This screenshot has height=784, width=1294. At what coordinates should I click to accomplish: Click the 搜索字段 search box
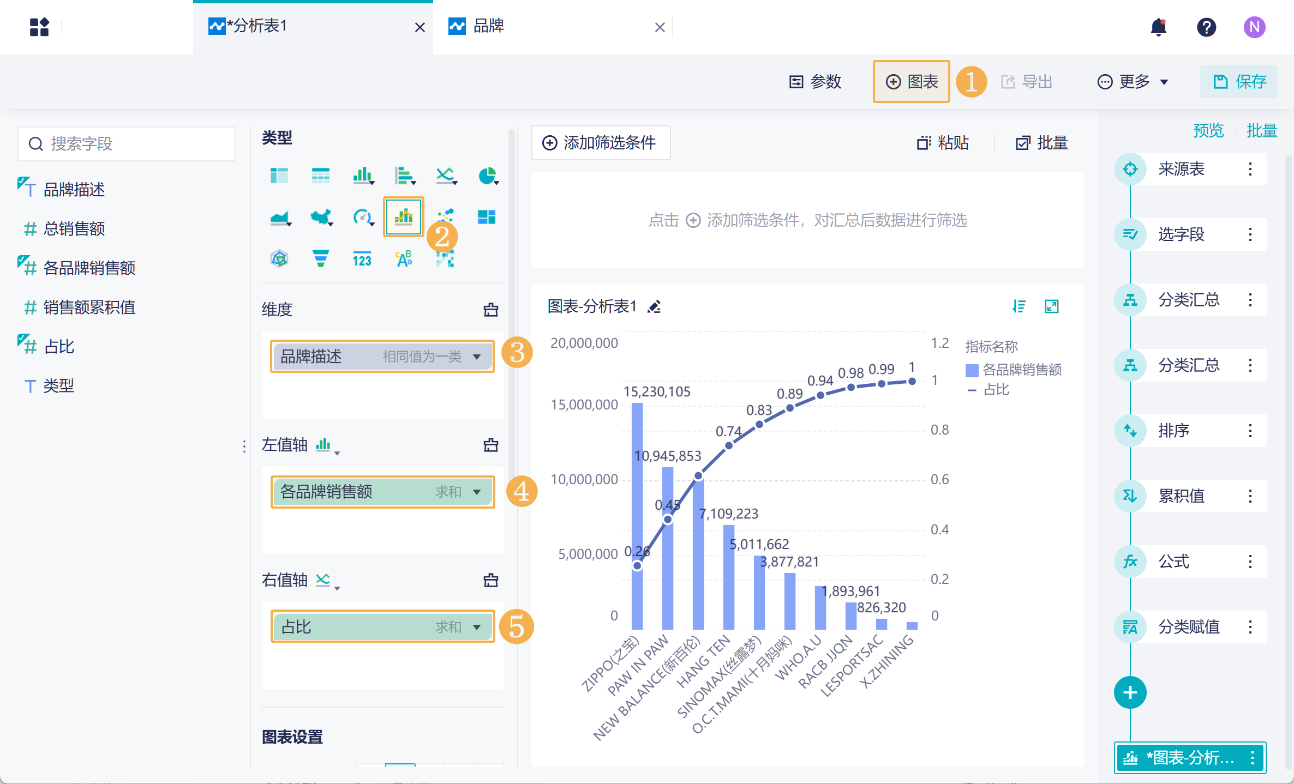click(x=127, y=144)
